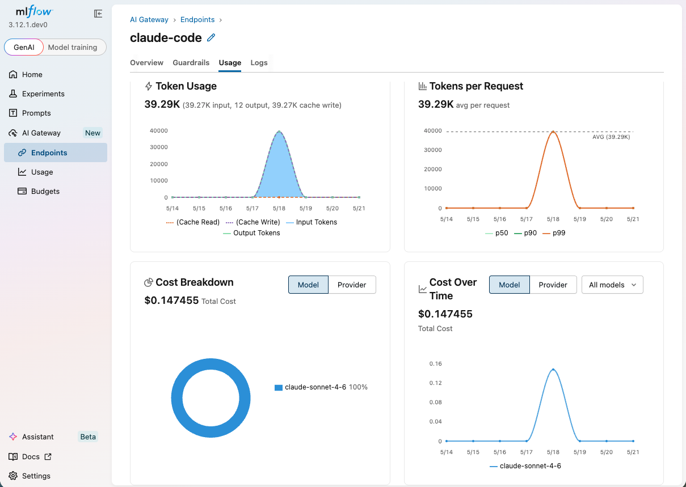Switch to Model training mode
Image resolution: width=686 pixels, height=487 pixels.
pos(73,47)
